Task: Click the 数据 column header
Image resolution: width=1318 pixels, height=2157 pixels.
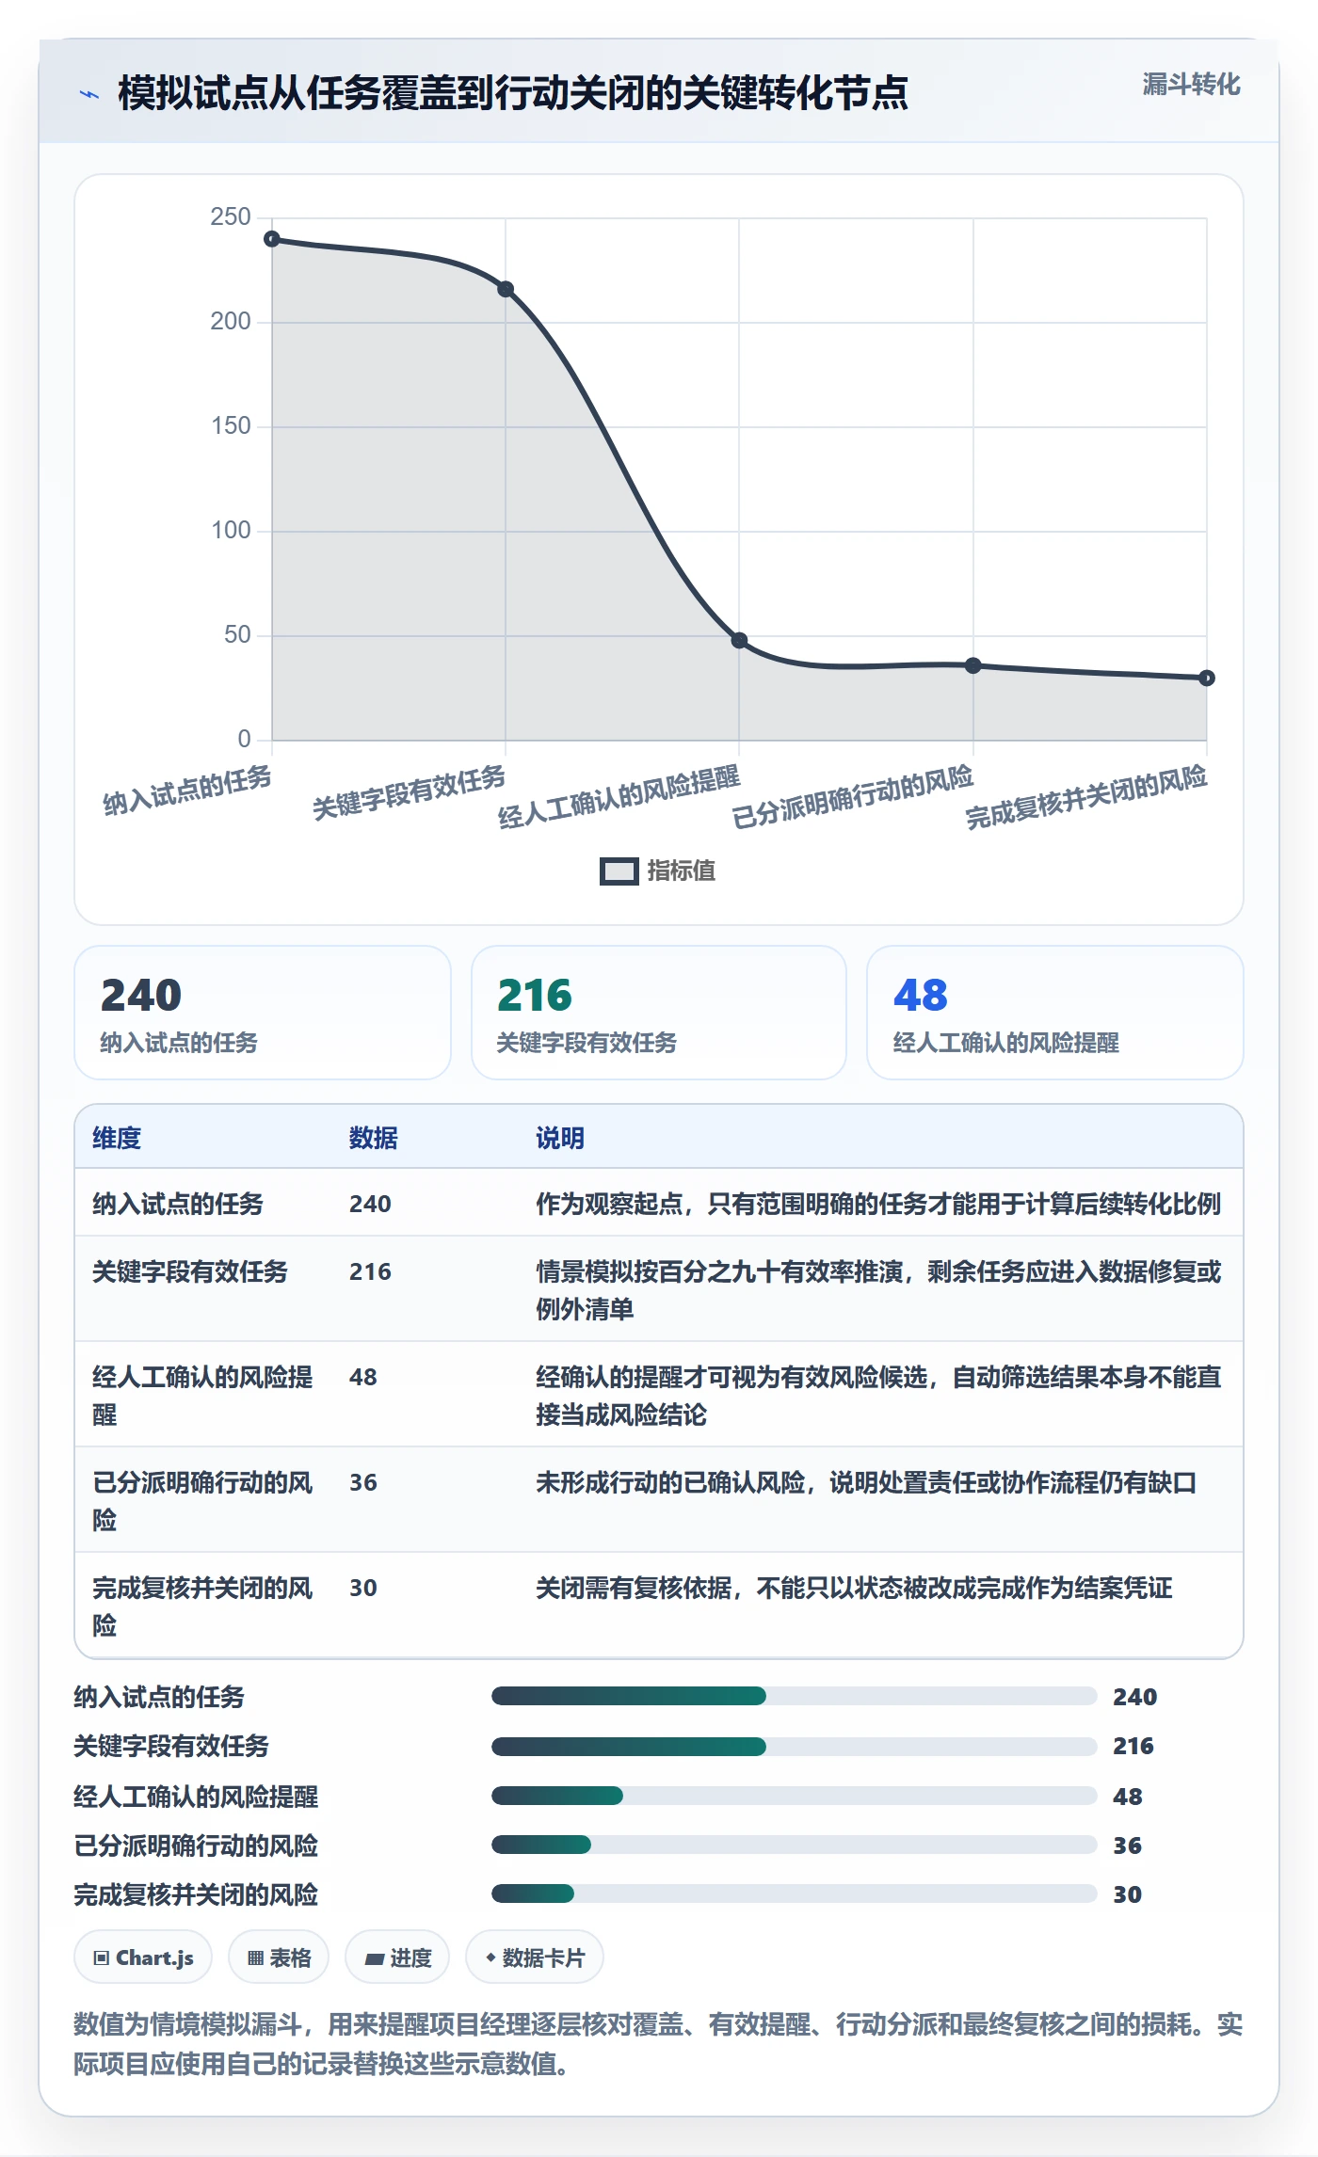Action: pyautogui.click(x=373, y=1138)
